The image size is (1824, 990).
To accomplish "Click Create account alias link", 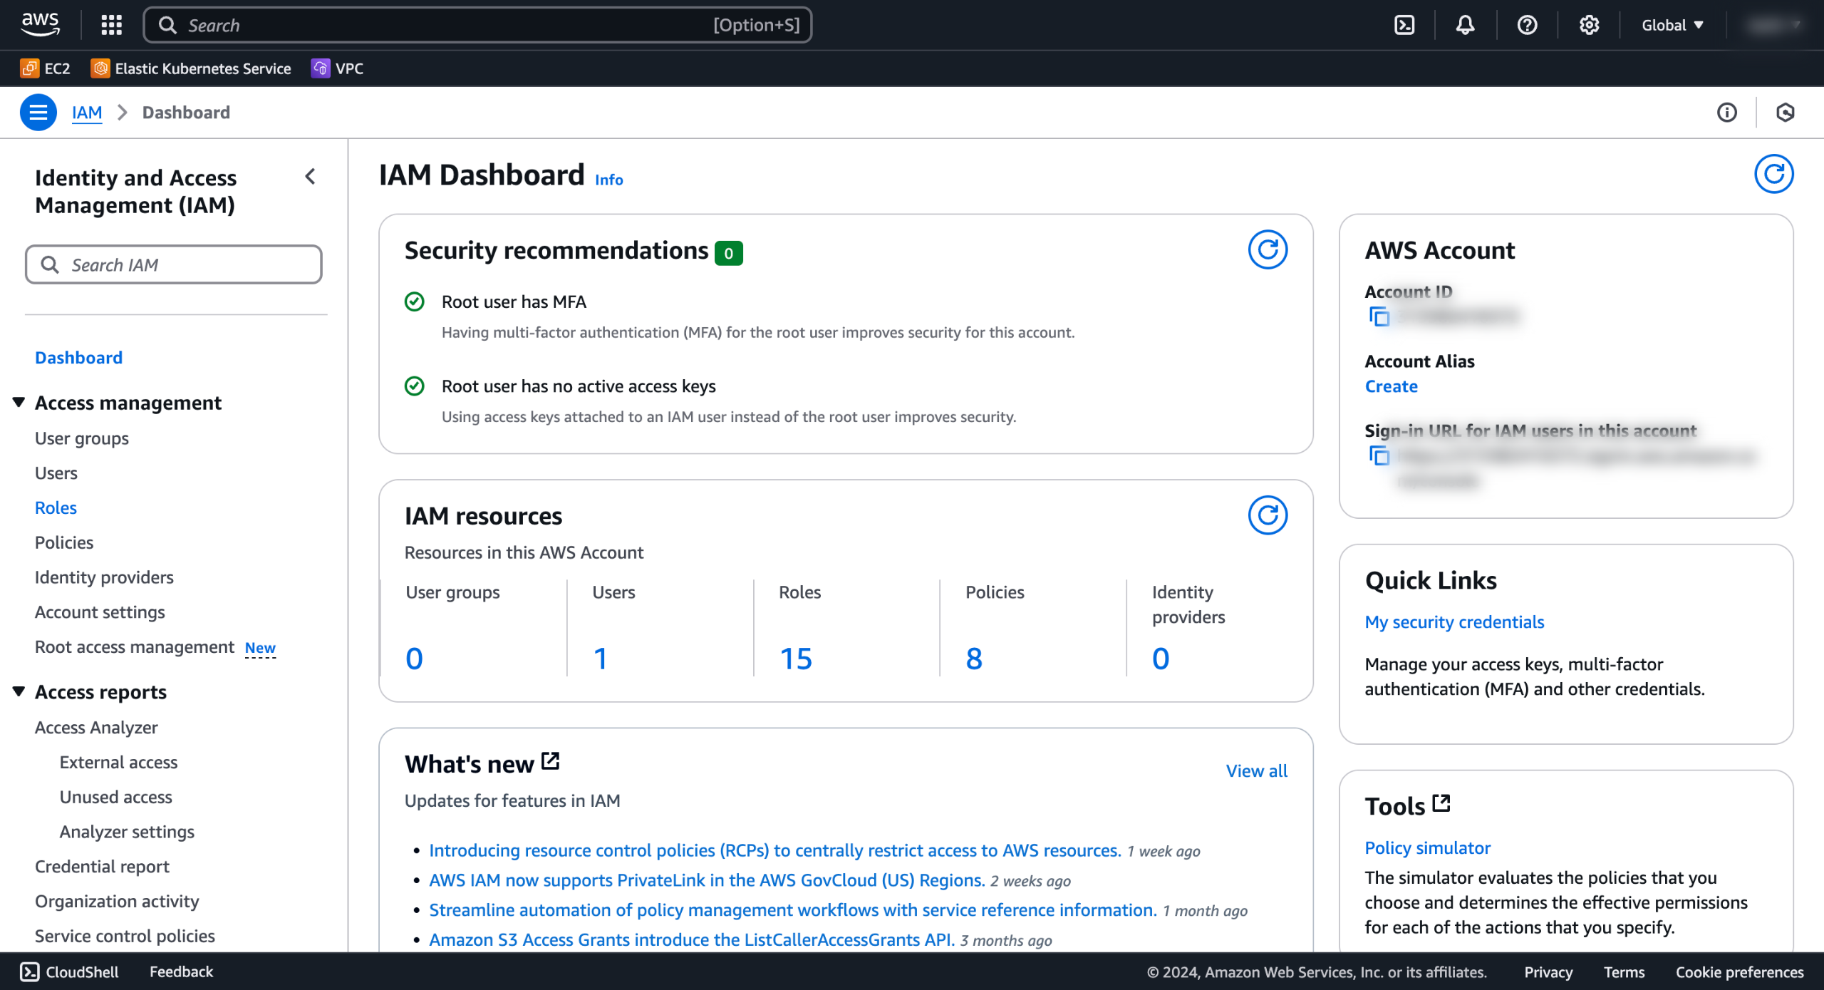I will tap(1391, 386).
